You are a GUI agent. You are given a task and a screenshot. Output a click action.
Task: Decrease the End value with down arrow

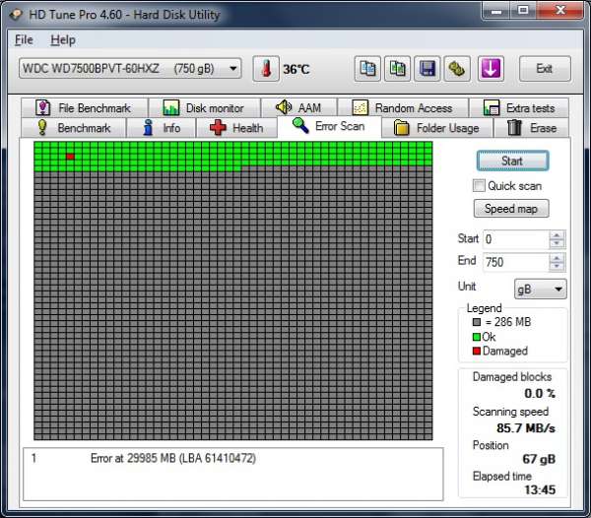[x=557, y=266]
